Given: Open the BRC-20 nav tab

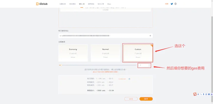Looking at the screenshot, I should click(82, 4).
